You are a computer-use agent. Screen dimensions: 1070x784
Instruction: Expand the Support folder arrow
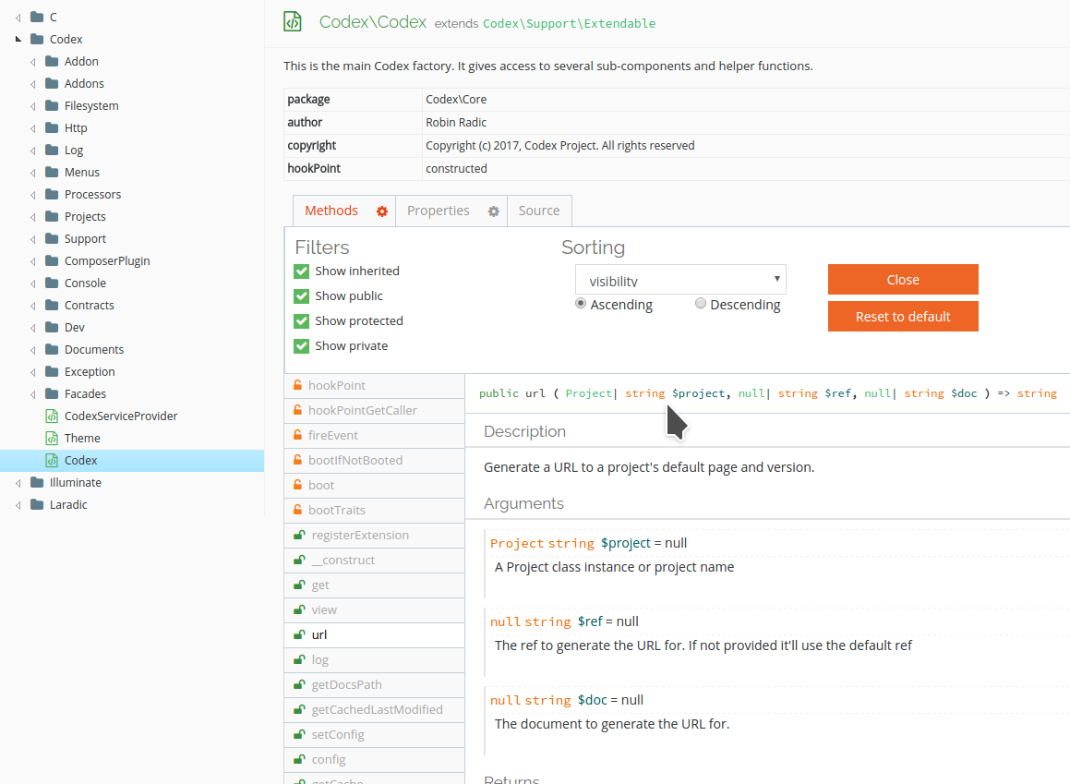[x=32, y=239]
